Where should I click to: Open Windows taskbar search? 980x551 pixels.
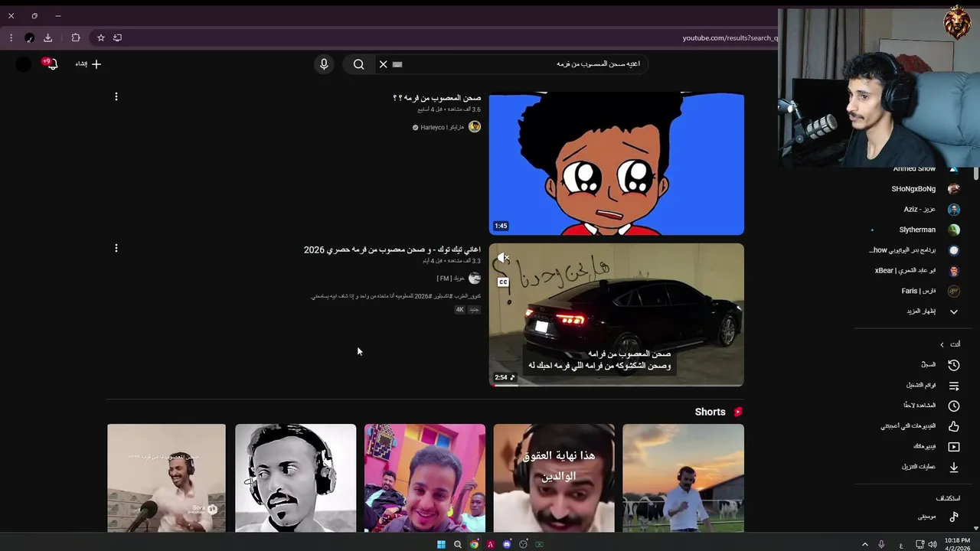[x=458, y=544]
